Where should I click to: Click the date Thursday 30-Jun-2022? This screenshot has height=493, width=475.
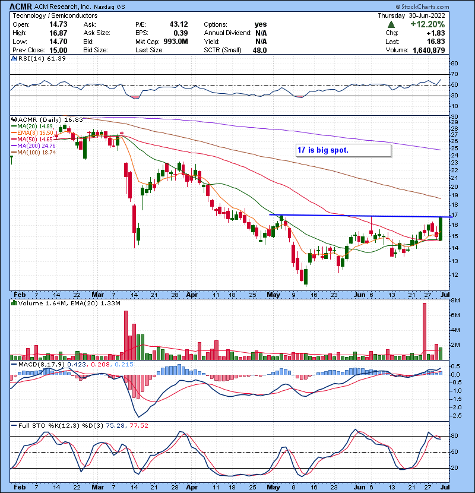pos(411,15)
